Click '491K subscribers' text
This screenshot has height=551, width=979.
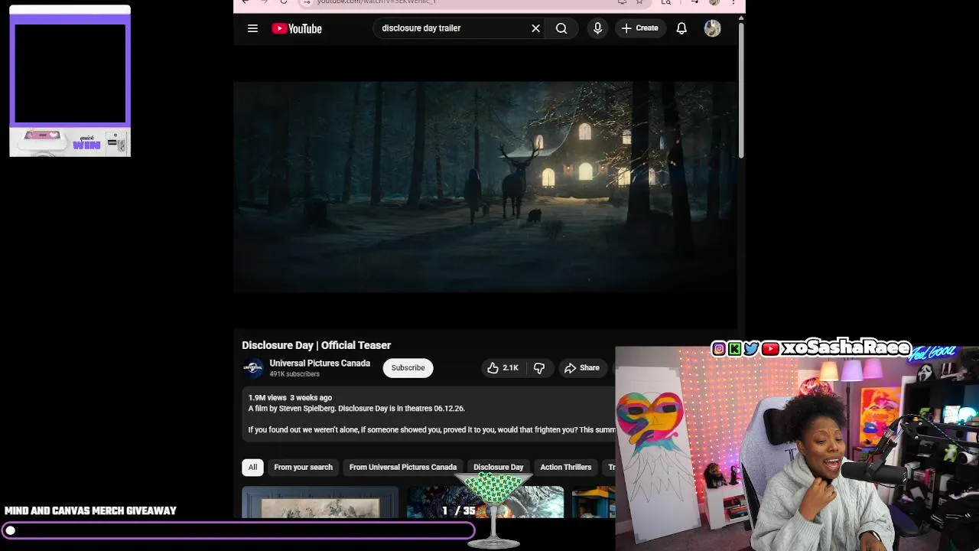tap(294, 374)
